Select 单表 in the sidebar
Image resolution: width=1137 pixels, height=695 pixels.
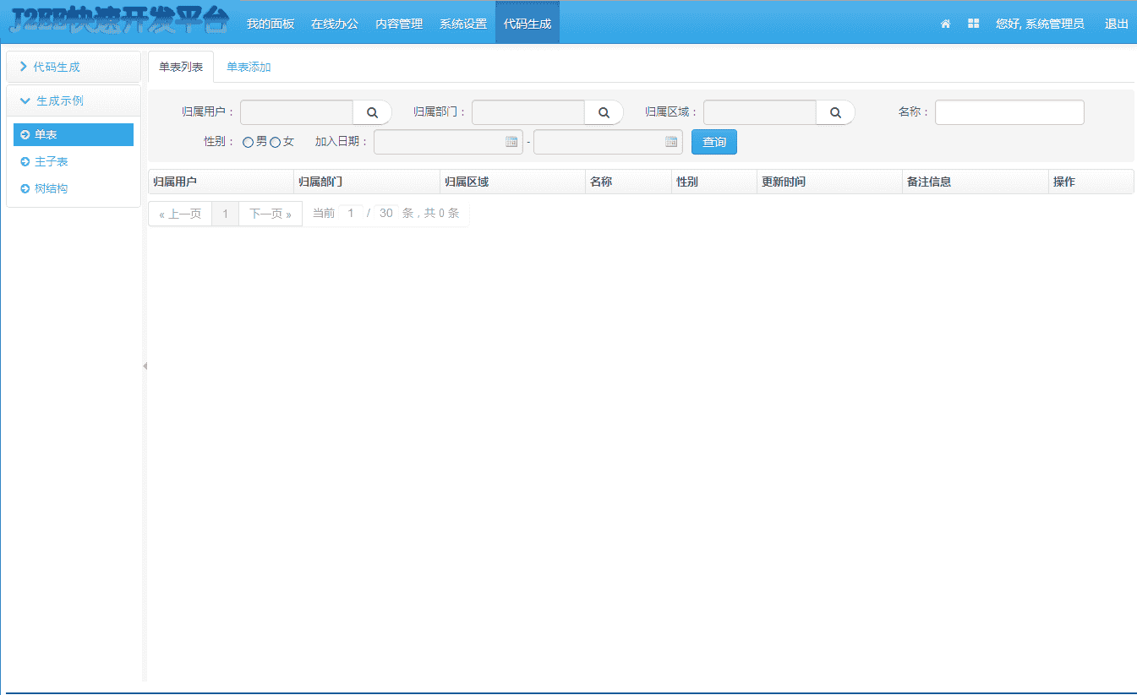[74, 134]
